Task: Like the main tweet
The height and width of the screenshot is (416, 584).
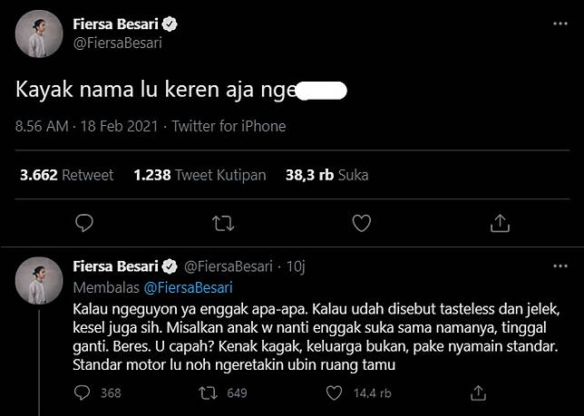Action: (x=361, y=222)
